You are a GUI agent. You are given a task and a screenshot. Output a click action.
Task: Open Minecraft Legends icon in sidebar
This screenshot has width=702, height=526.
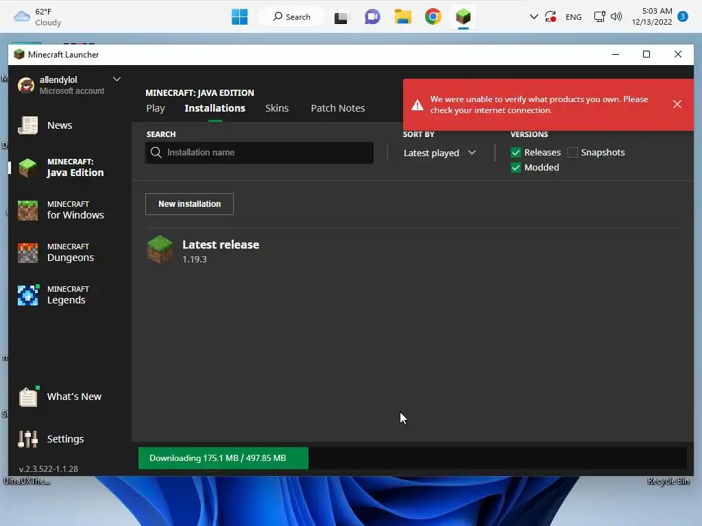27,295
